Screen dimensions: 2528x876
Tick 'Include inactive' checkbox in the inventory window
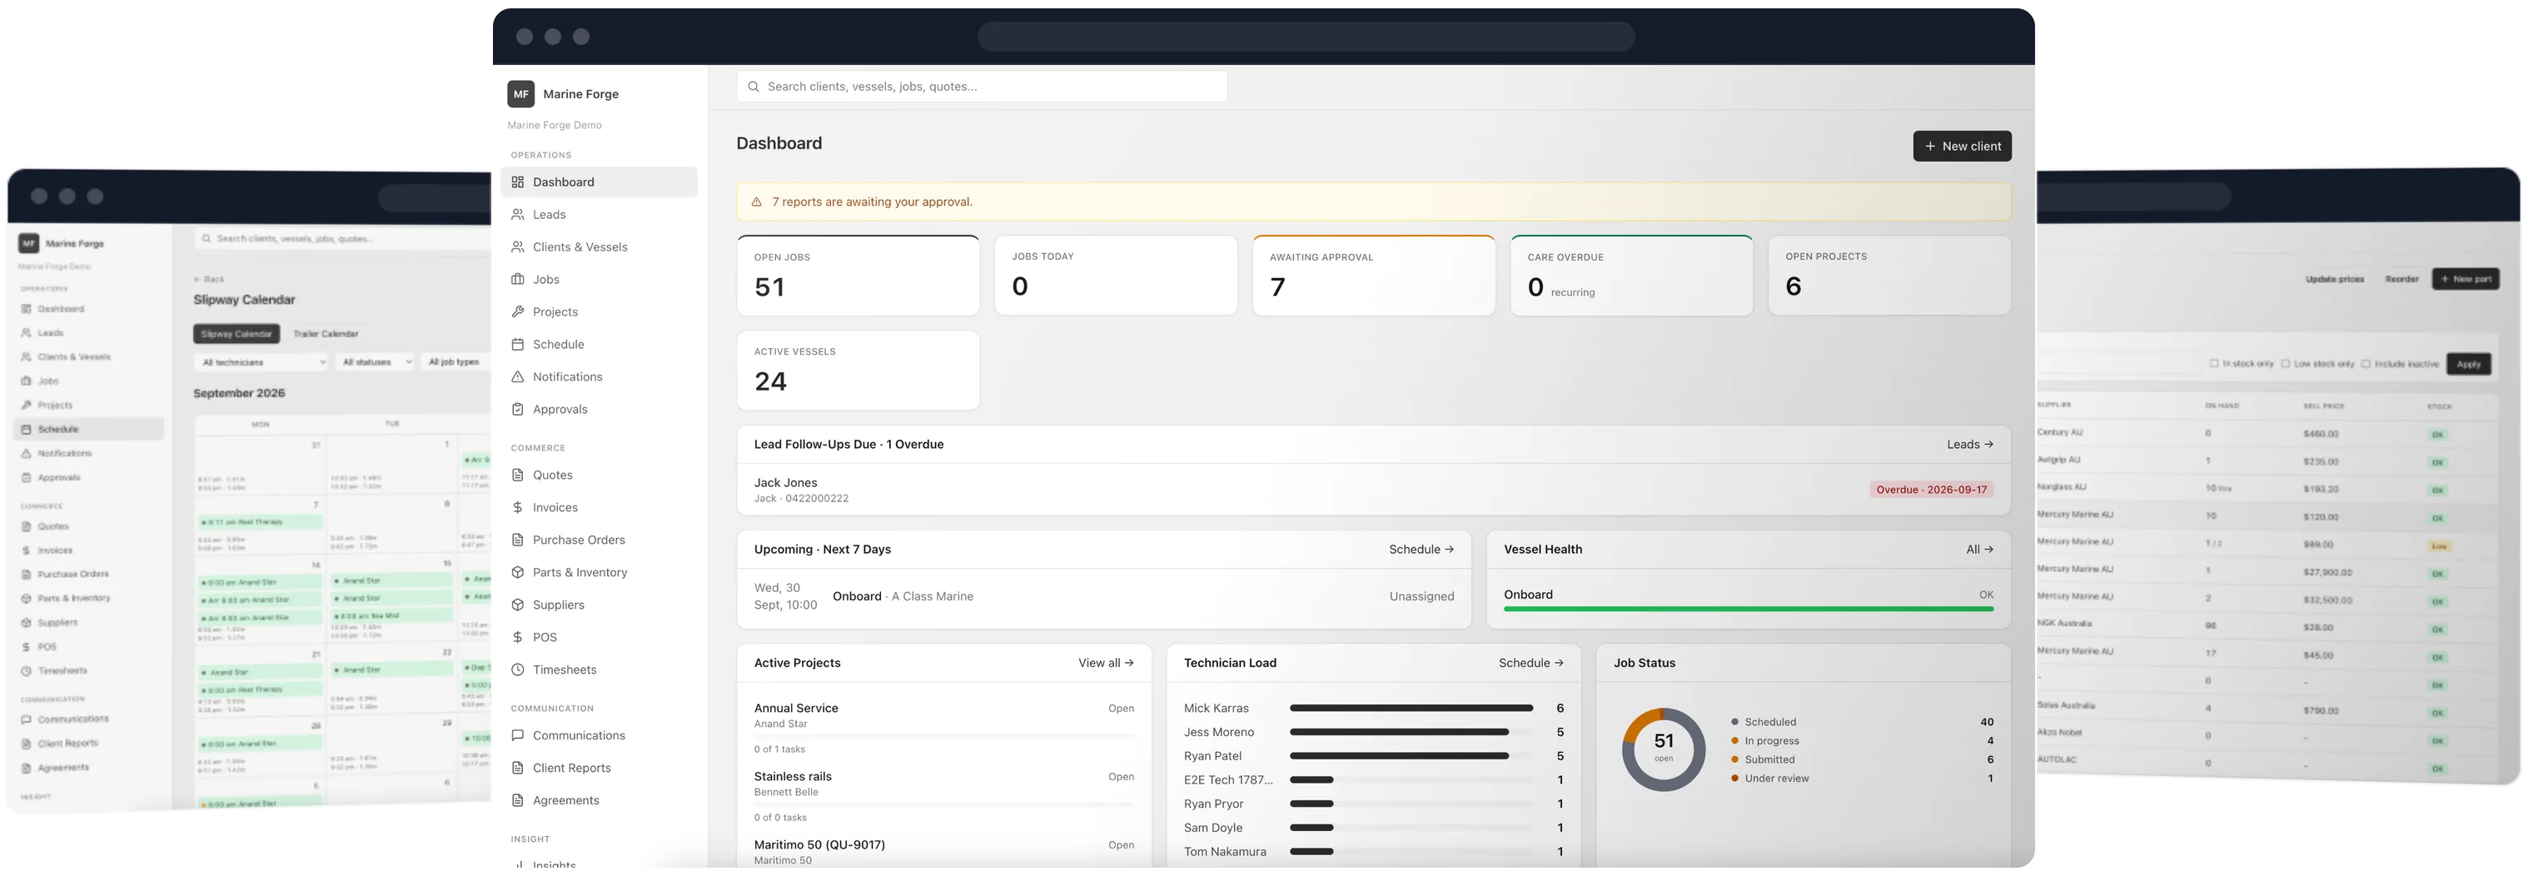pyautogui.click(x=2366, y=363)
